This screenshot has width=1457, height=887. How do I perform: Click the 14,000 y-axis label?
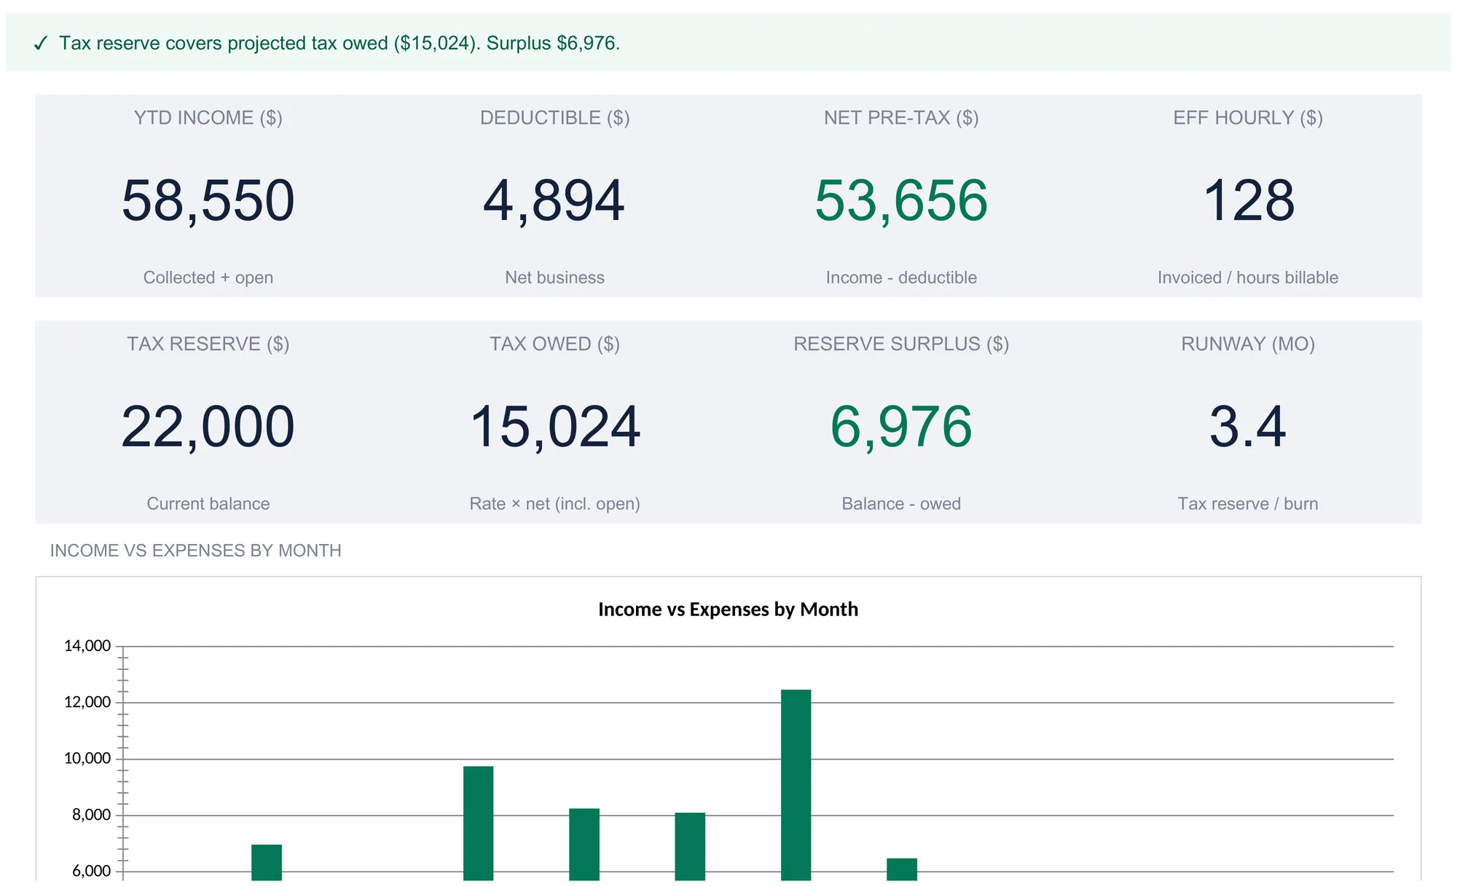(87, 646)
